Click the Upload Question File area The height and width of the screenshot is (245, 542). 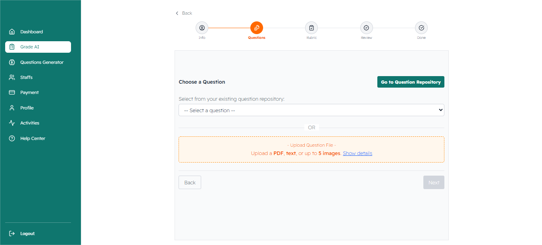[311, 145]
